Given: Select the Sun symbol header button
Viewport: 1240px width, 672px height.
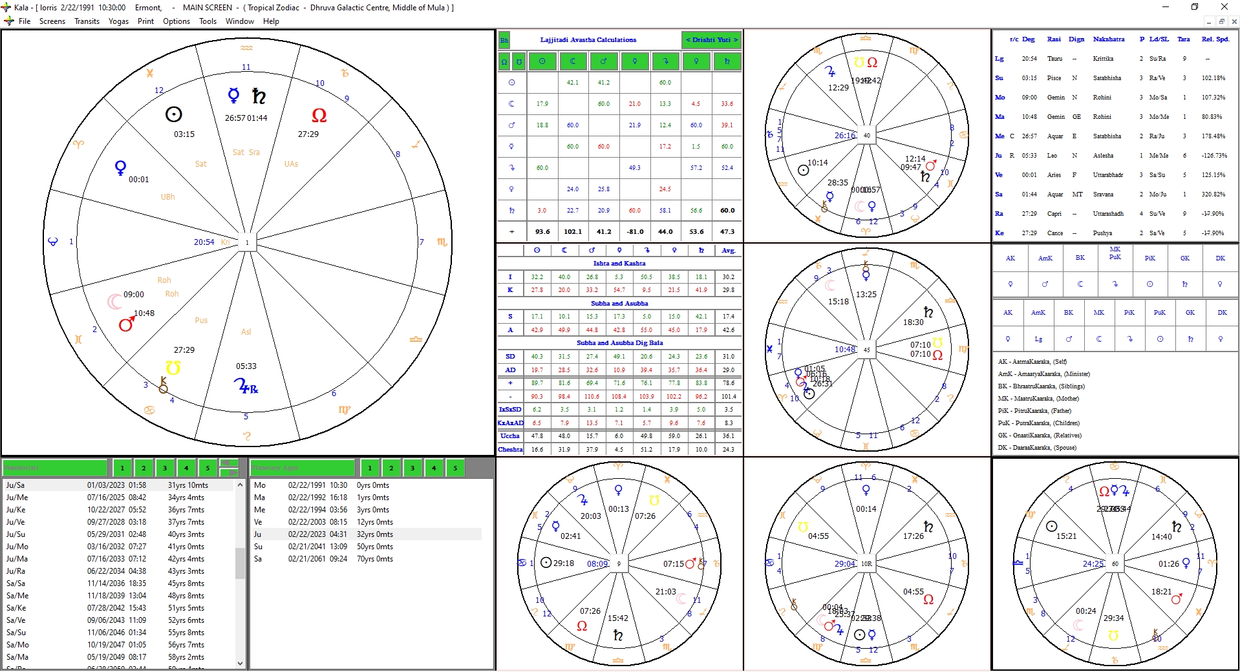Looking at the screenshot, I should [542, 61].
